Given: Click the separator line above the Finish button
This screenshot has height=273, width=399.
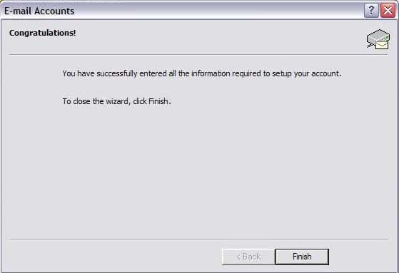Looking at the screenshot, I should click(198, 239).
